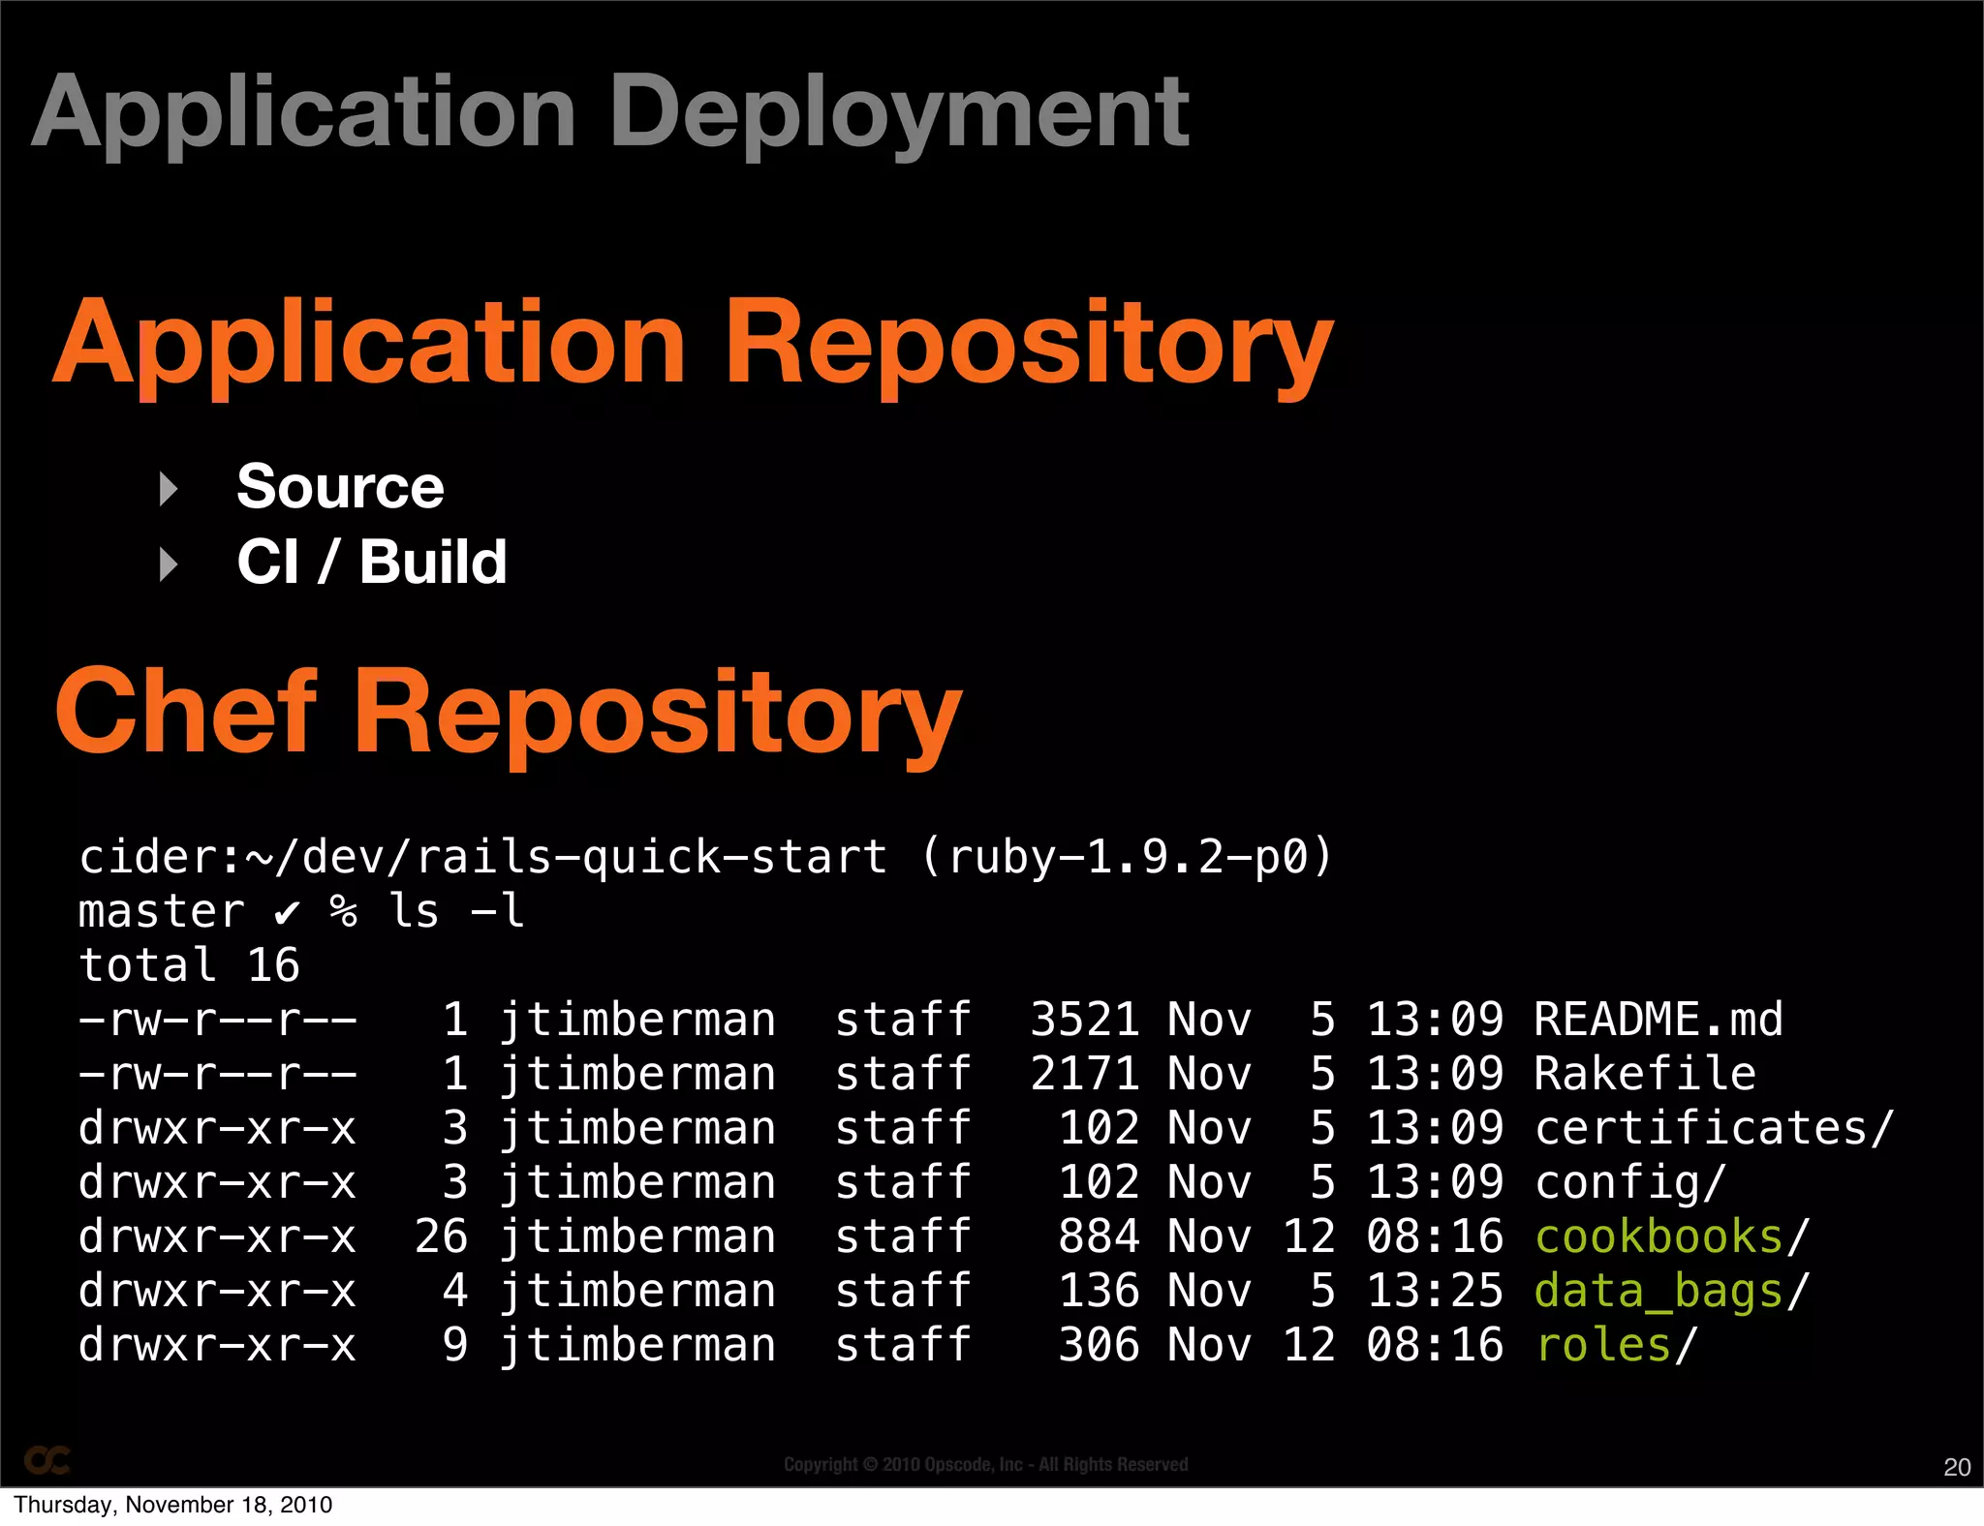The image size is (1984, 1526).
Task: Click the 'ls -l' command text
Action: click(x=456, y=911)
